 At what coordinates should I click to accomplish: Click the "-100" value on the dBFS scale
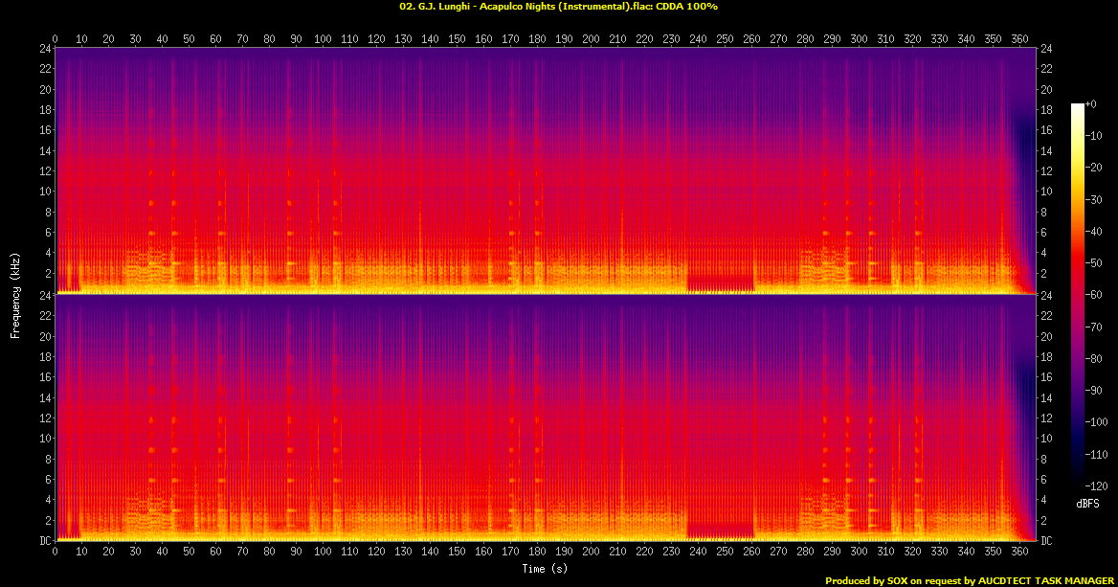pyautogui.click(x=1097, y=422)
